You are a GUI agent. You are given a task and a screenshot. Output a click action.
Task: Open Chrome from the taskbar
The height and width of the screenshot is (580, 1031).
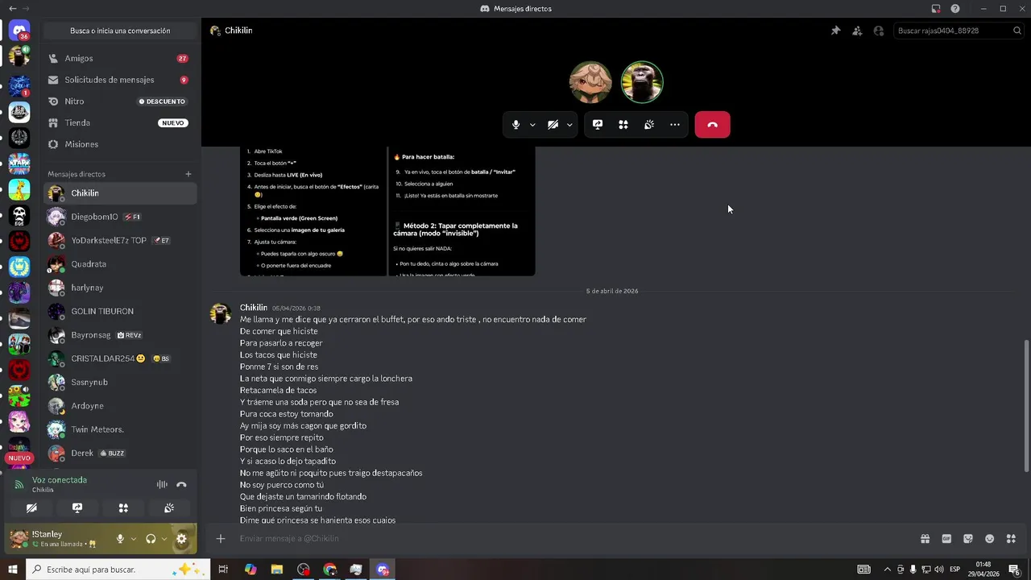coord(330,570)
